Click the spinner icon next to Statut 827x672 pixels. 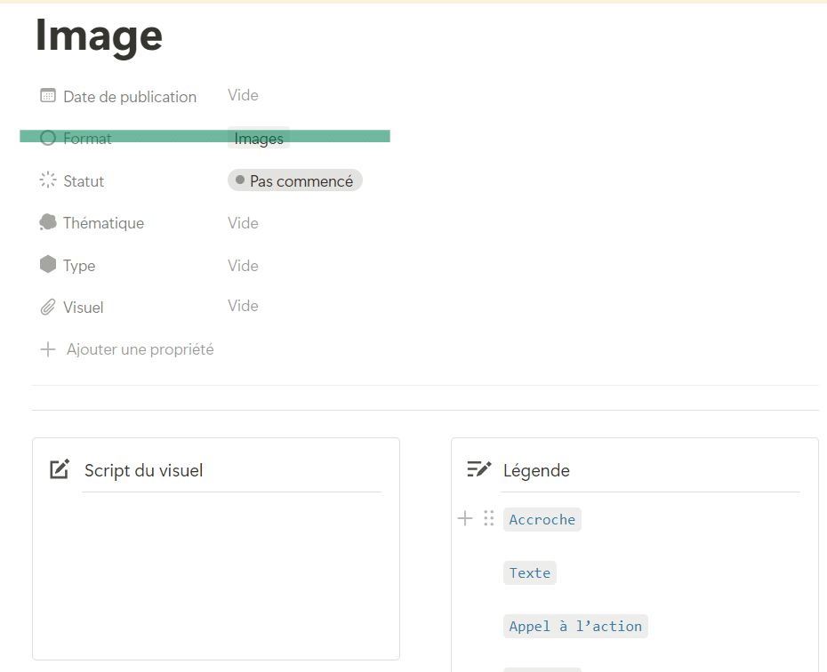click(x=48, y=180)
